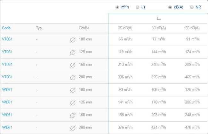208x134 pixels.
Task: Click the diameter icon for VT061 200 mm
Action: coord(73,78)
